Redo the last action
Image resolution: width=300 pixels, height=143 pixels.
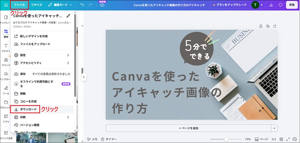(x=91, y=5)
